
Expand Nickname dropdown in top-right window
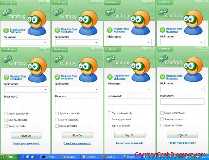(202, 42)
